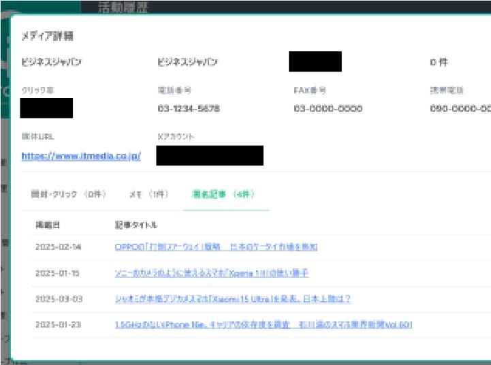Click the 0 件 count text
Image resolution: width=491 pixels, height=365 pixels.
pos(439,62)
